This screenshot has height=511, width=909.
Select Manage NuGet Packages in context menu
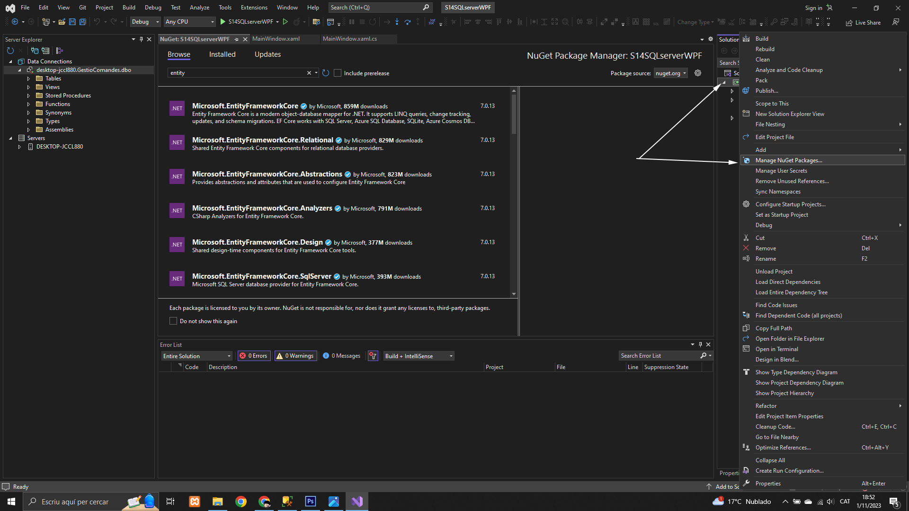click(x=788, y=160)
